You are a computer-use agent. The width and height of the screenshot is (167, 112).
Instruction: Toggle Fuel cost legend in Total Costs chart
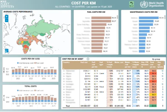(39, 90)
